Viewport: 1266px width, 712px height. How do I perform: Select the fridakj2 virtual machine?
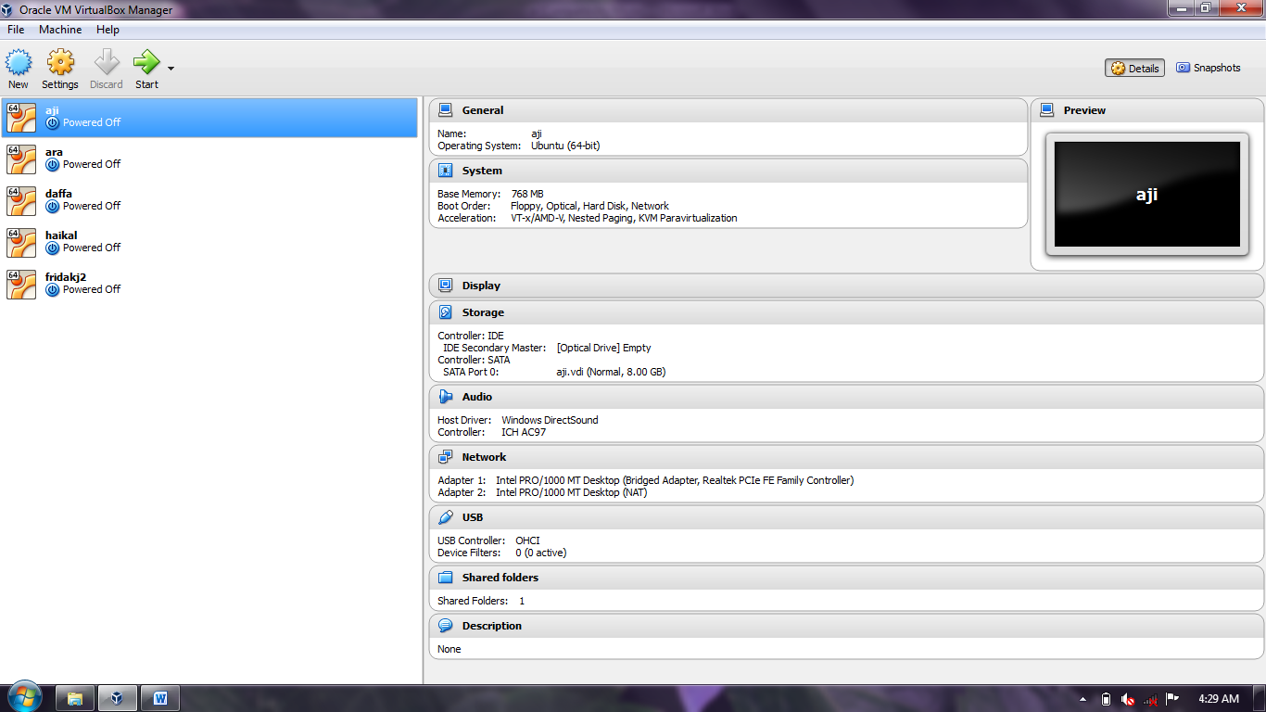point(209,284)
